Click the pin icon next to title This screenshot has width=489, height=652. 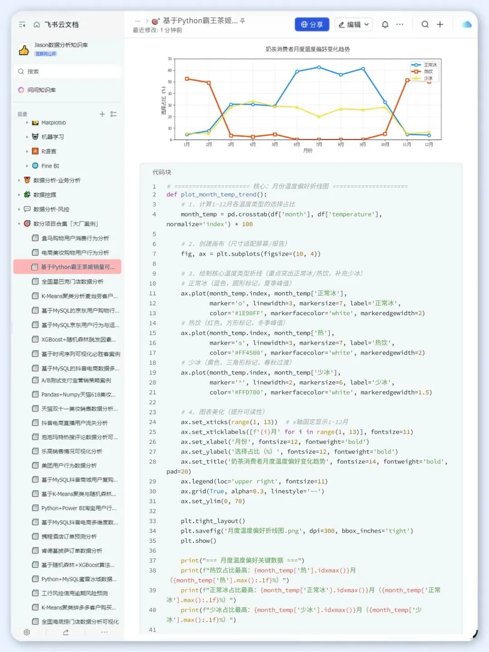(x=243, y=21)
